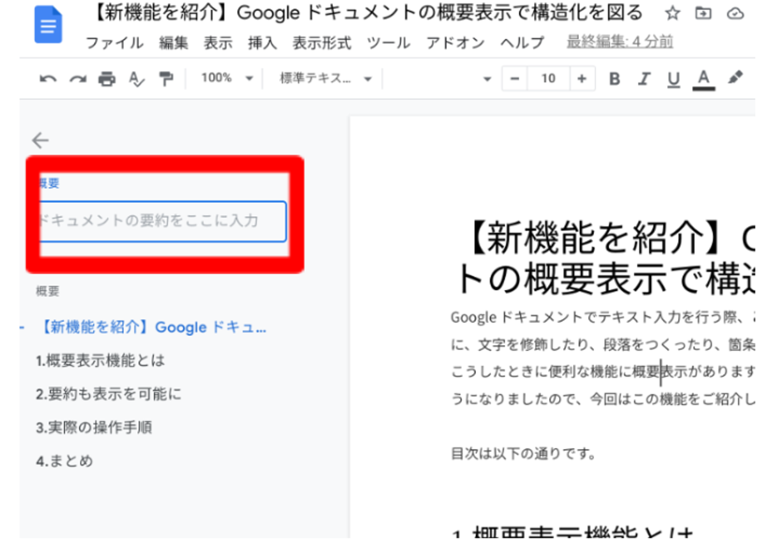Screen dimensions: 757x542
Task: Select the font size field showing 10
Action: [549, 79]
